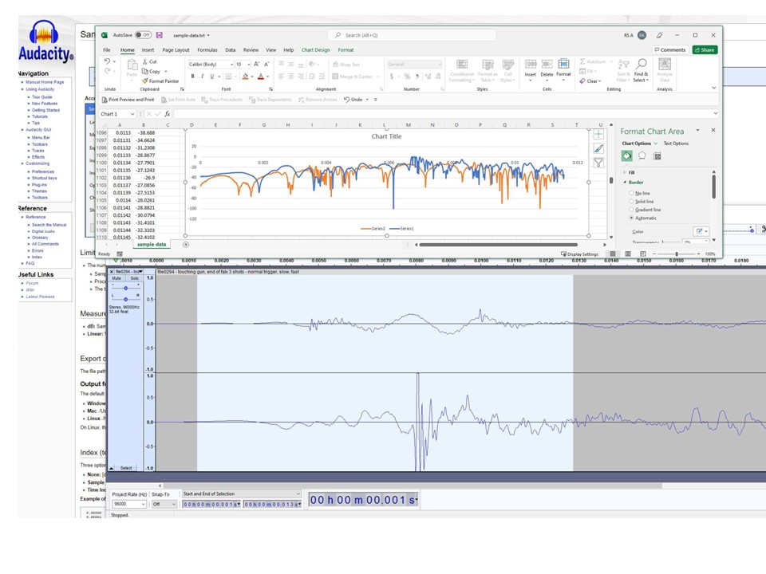766x574 pixels.
Task: Click the Comments button
Action: tap(669, 49)
